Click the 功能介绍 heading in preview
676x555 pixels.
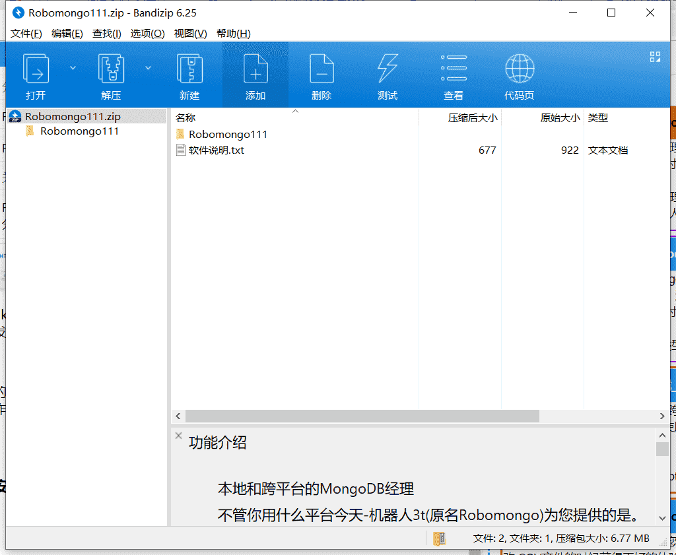click(218, 443)
